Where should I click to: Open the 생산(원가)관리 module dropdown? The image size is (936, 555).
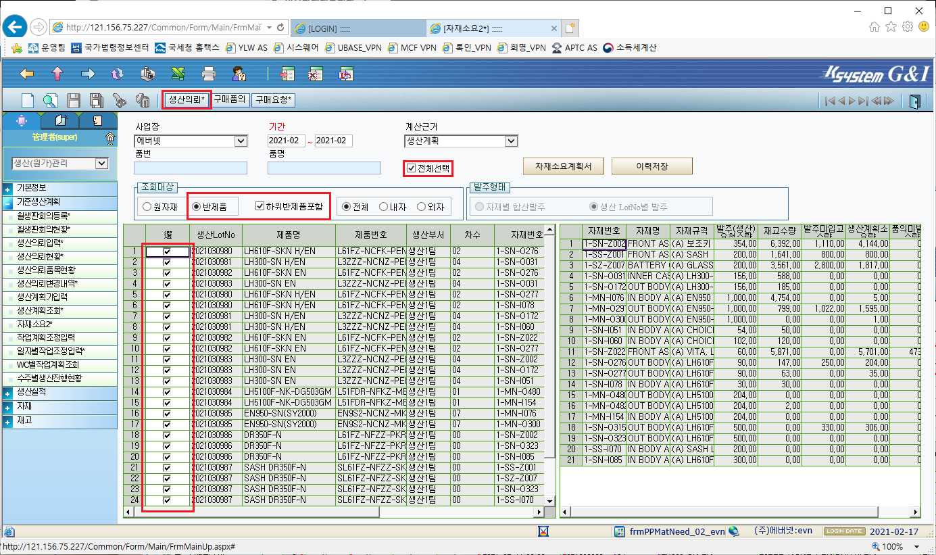pos(61,163)
